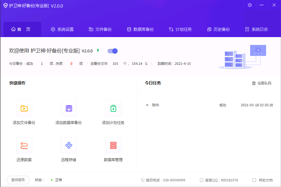
Task: Expand the 附件 task row chevron
Action: pyautogui.click(x=147, y=105)
